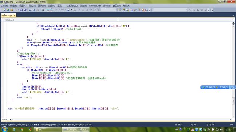Open the 视图(V) menu
This screenshot has width=236, height=132.
(23, 5)
